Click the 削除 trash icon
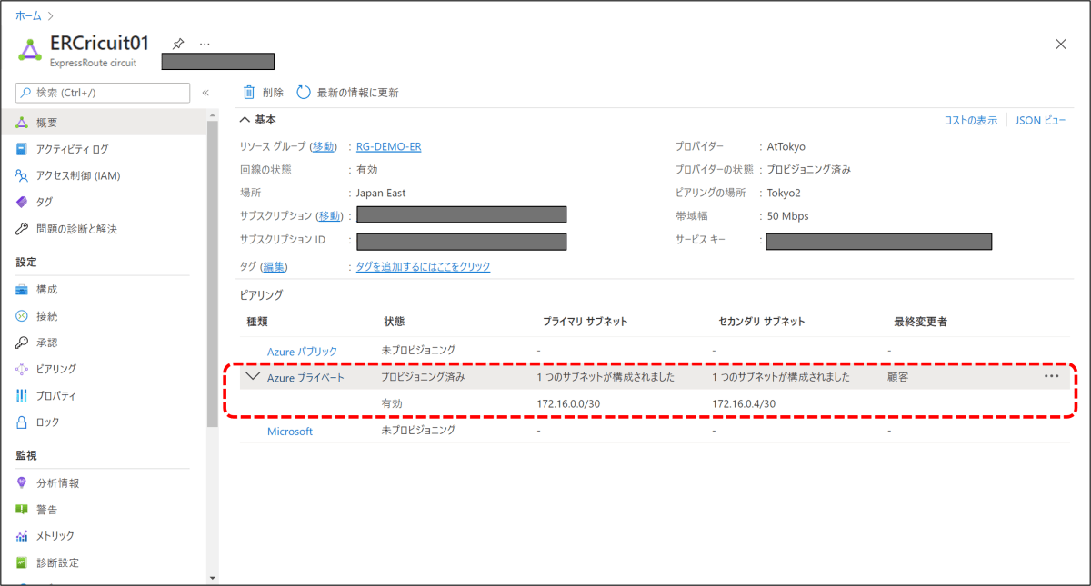1091x586 pixels. [x=249, y=92]
